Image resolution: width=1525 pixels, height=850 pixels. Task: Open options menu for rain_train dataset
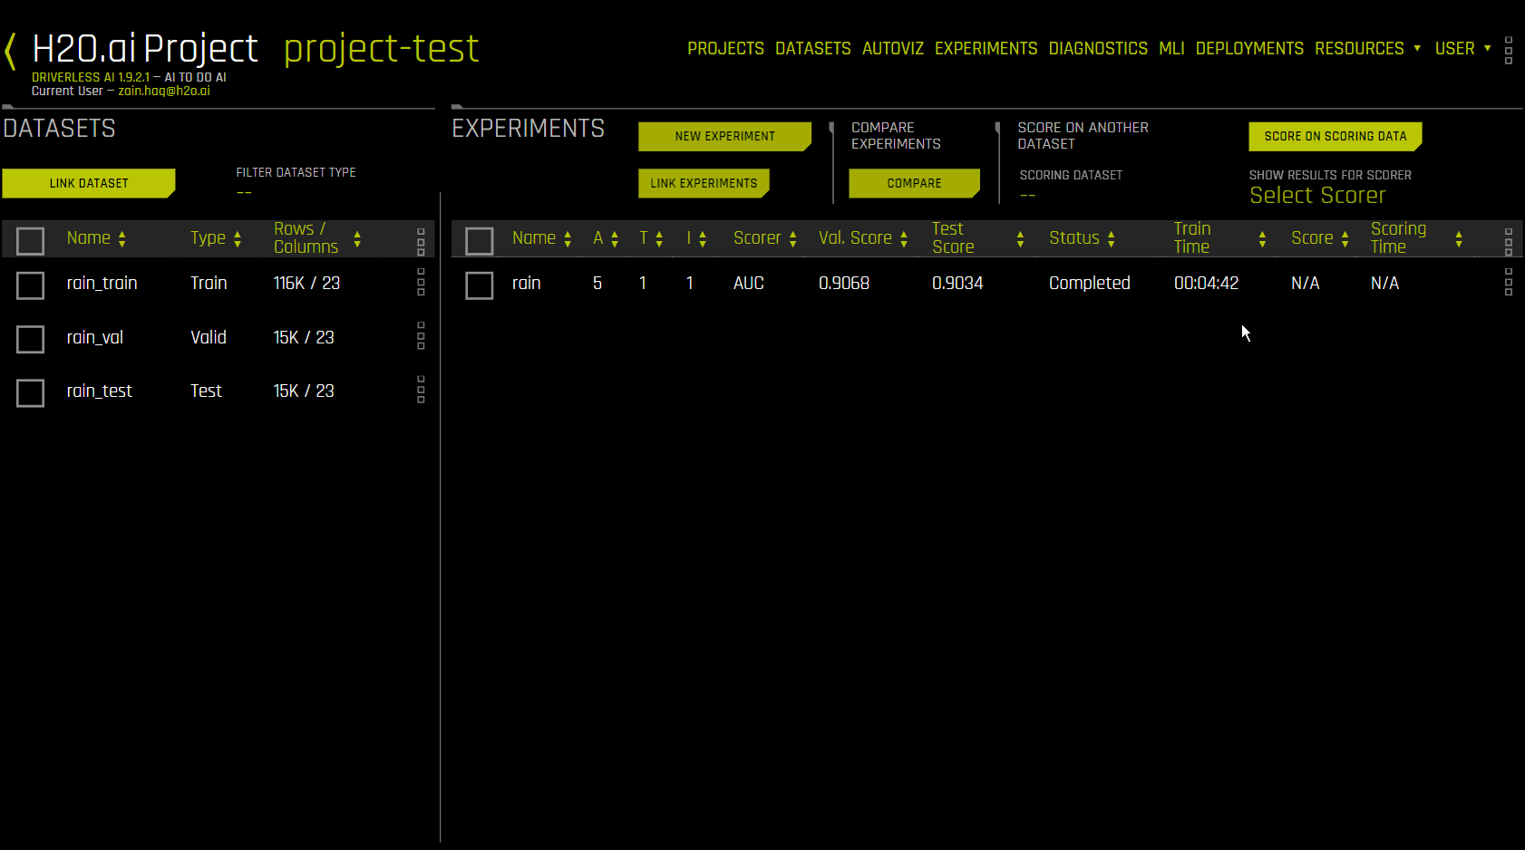tap(421, 283)
